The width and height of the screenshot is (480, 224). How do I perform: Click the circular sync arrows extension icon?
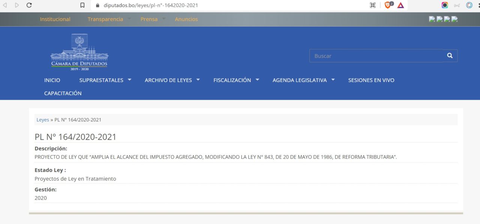[469, 5]
